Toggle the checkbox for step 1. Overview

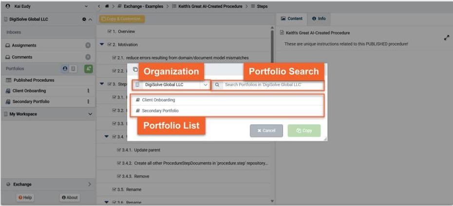[110, 32]
